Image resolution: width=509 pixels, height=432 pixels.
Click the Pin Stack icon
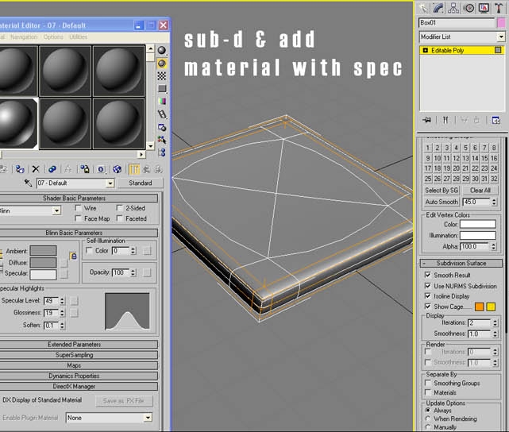427,120
